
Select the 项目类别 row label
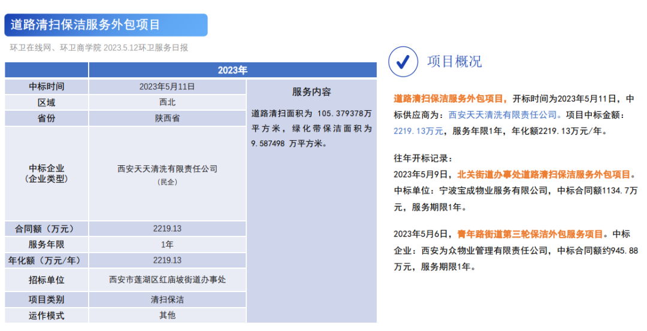(x=46, y=300)
